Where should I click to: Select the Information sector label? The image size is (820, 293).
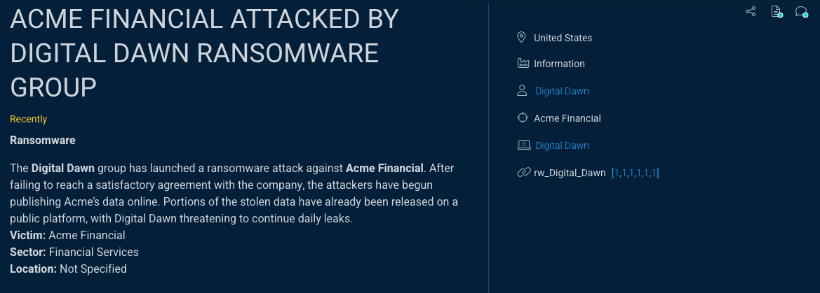pyautogui.click(x=559, y=64)
